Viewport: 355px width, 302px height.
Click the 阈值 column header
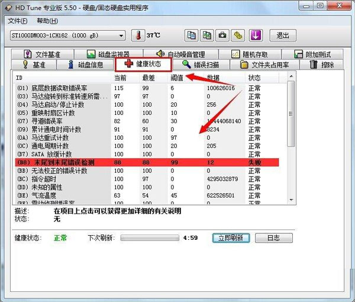(186, 78)
